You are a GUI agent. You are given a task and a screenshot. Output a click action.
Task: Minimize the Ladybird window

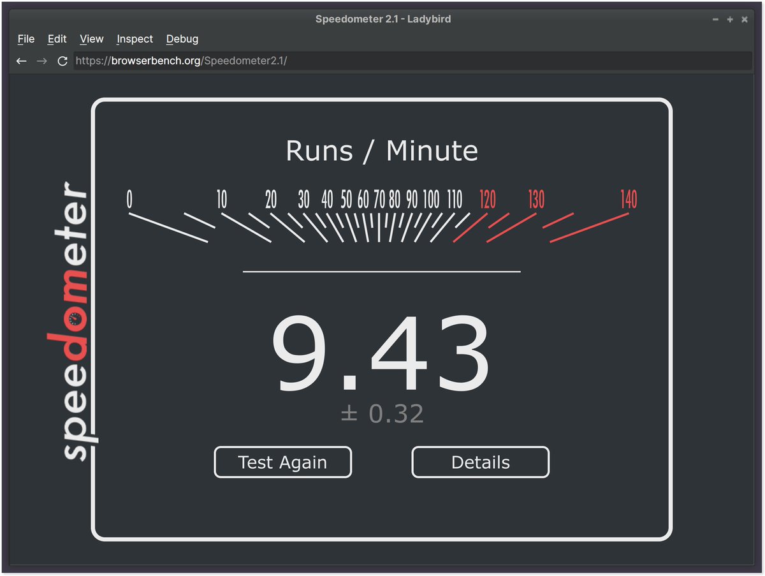coord(715,19)
